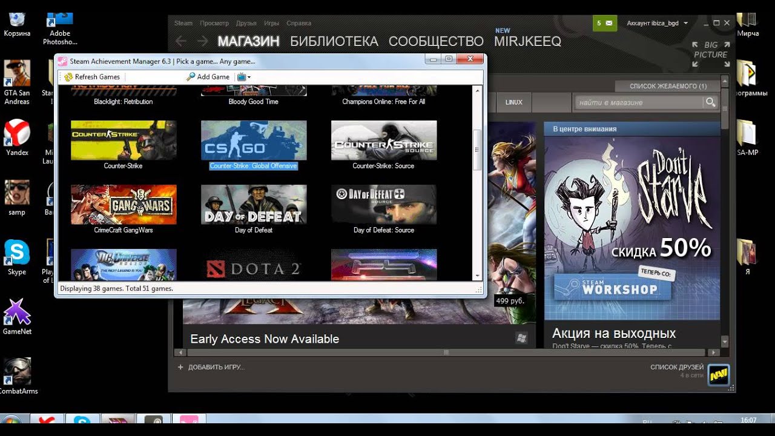Select the DC Universe Online thumbnail

[124, 265]
